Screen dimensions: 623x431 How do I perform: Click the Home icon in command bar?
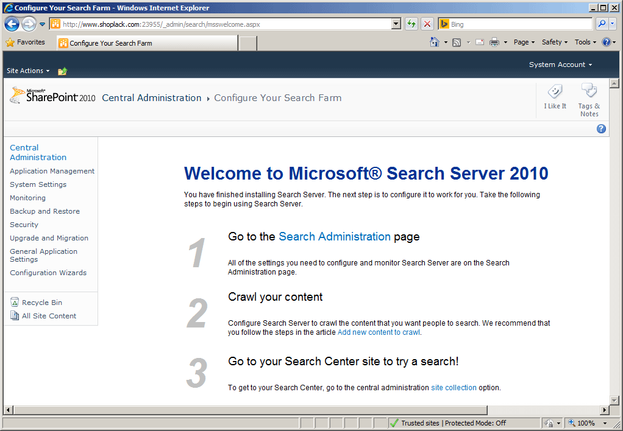(x=435, y=42)
